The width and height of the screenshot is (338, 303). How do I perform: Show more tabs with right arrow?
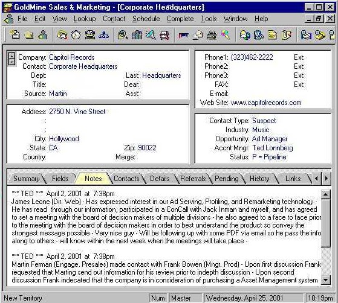tap(326, 178)
